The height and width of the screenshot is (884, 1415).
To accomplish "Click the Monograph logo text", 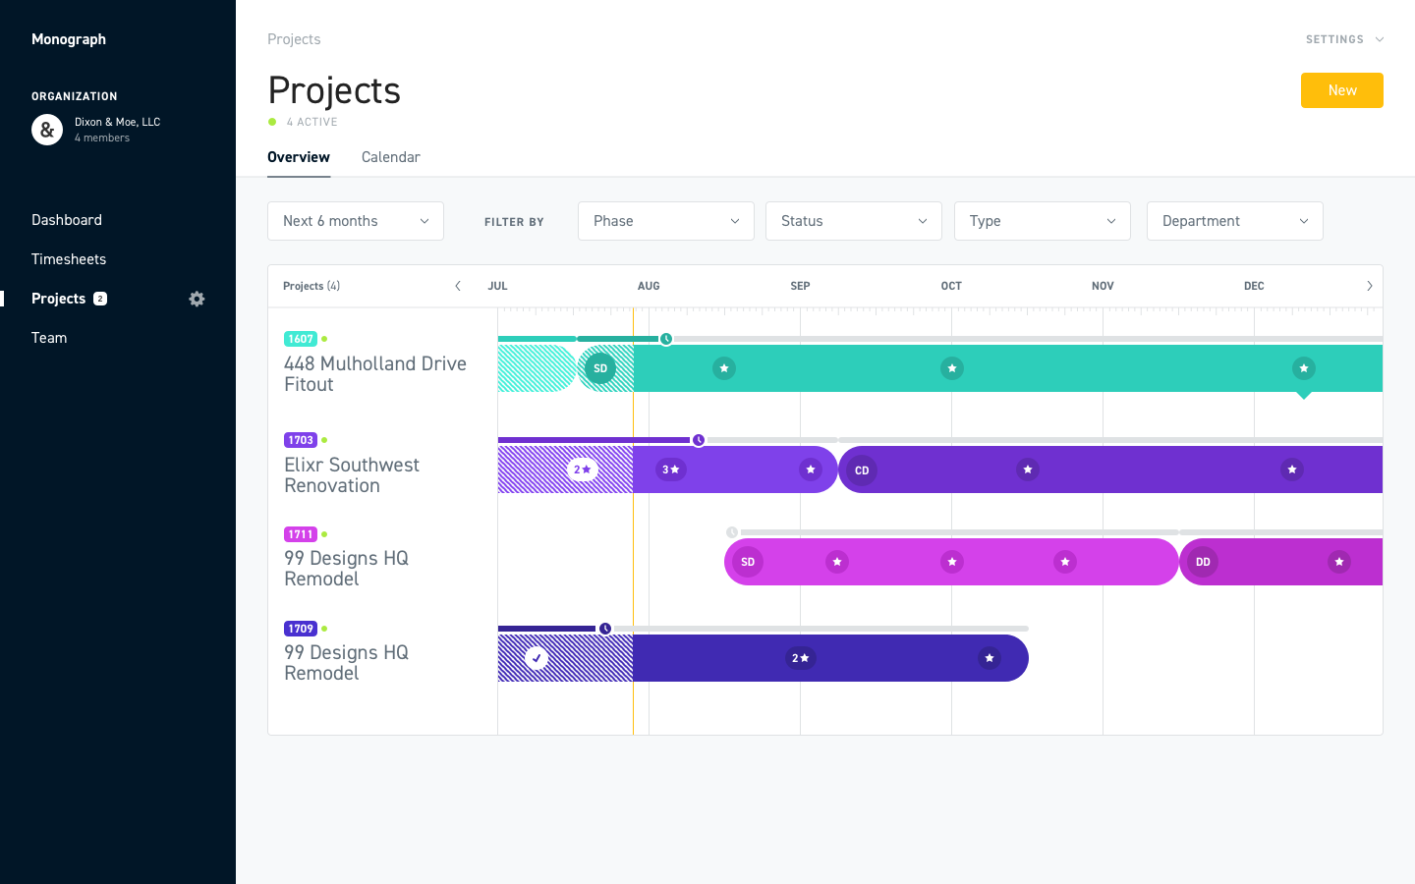I will coord(69,39).
